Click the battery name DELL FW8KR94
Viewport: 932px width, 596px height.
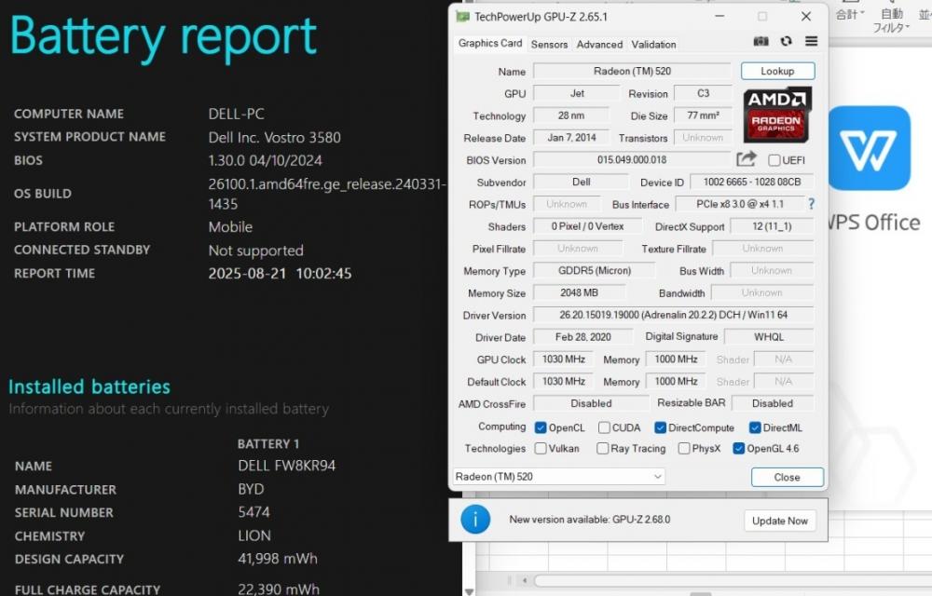(x=286, y=466)
